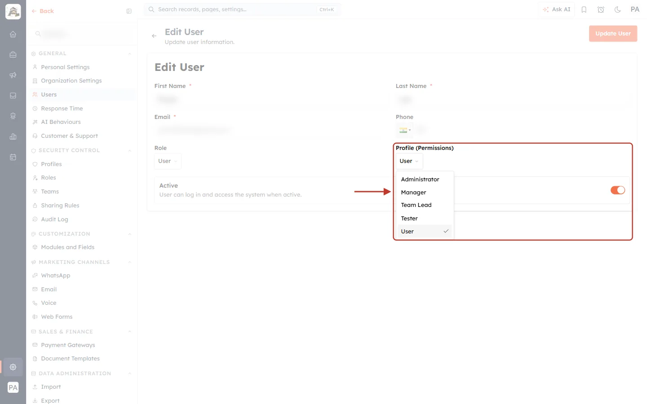Collapse the Sales & Finance section
The image size is (647, 404).
(x=130, y=332)
